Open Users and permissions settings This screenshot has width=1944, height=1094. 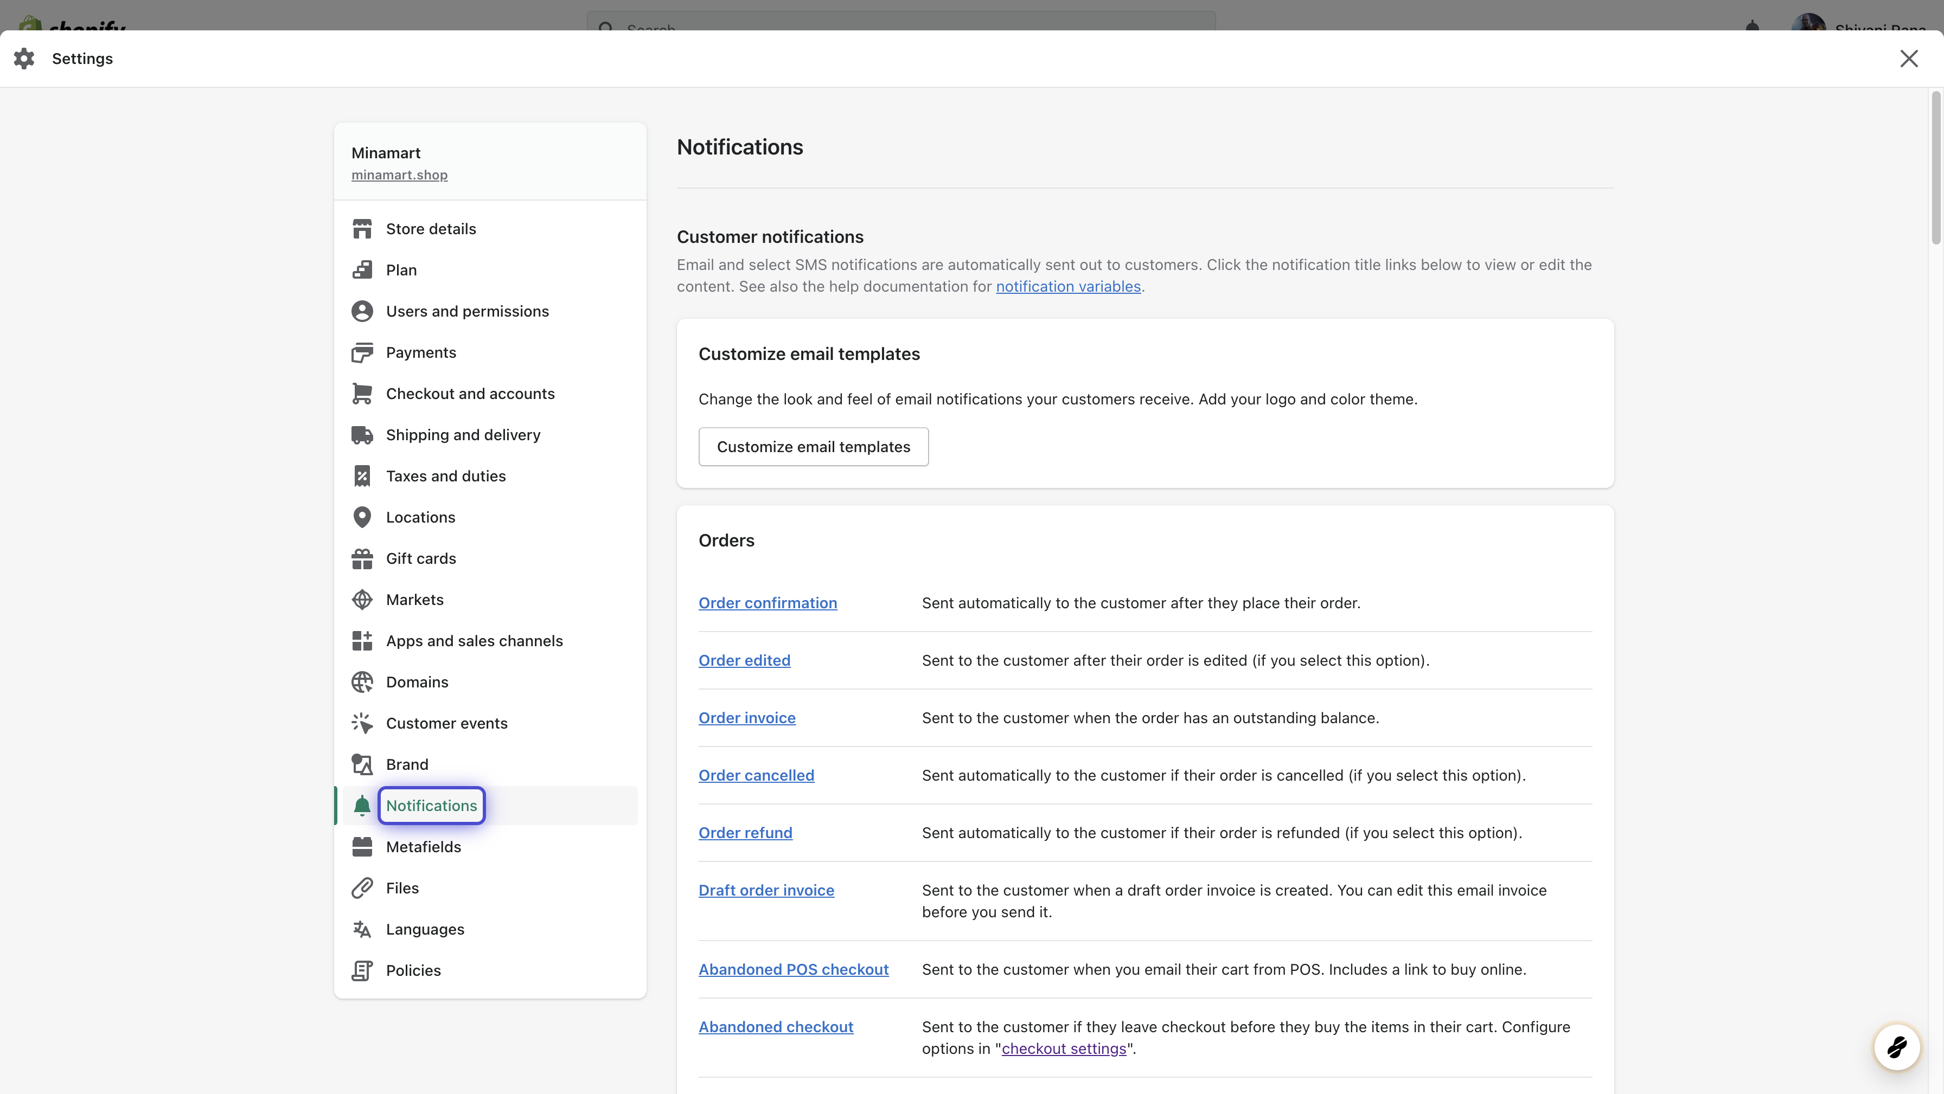pyautogui.click(x=467, y=312)
